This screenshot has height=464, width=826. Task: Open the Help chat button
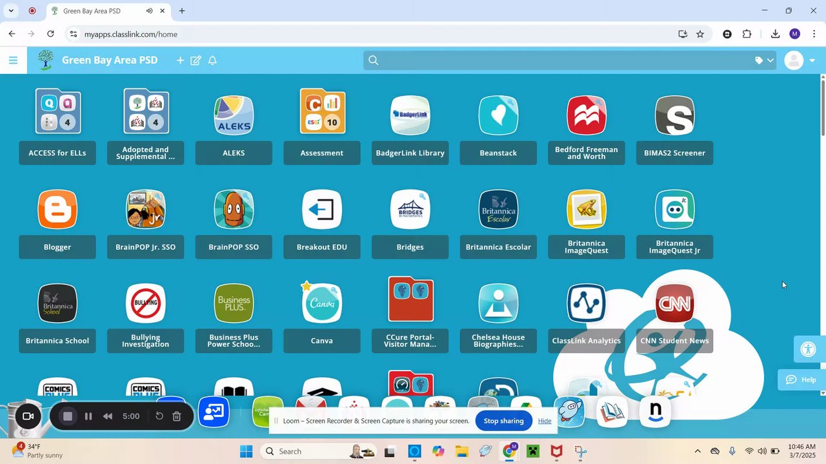(801, 380)
